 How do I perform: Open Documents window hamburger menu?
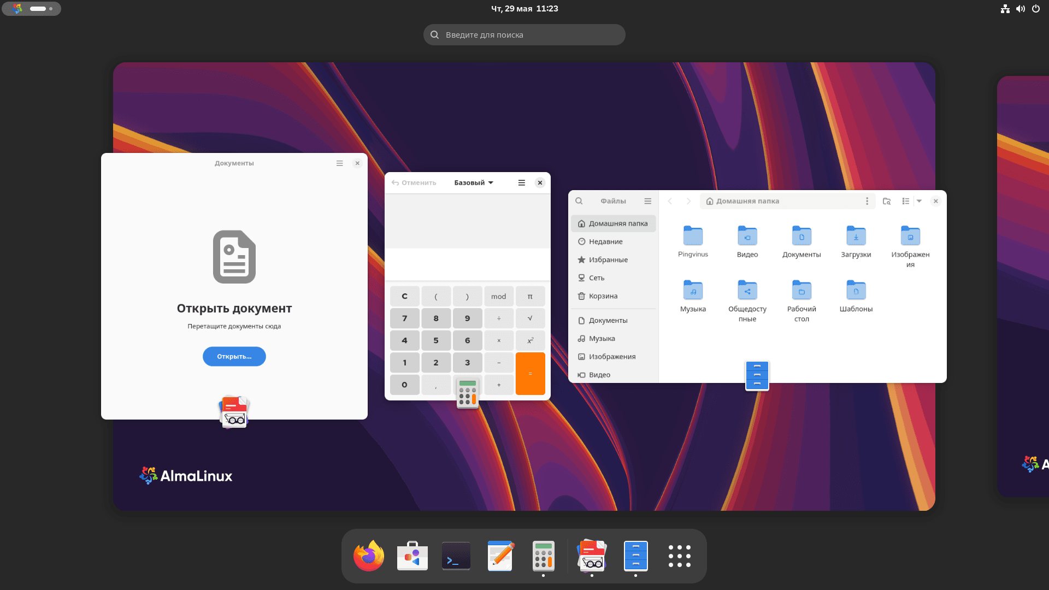(340, 163)
